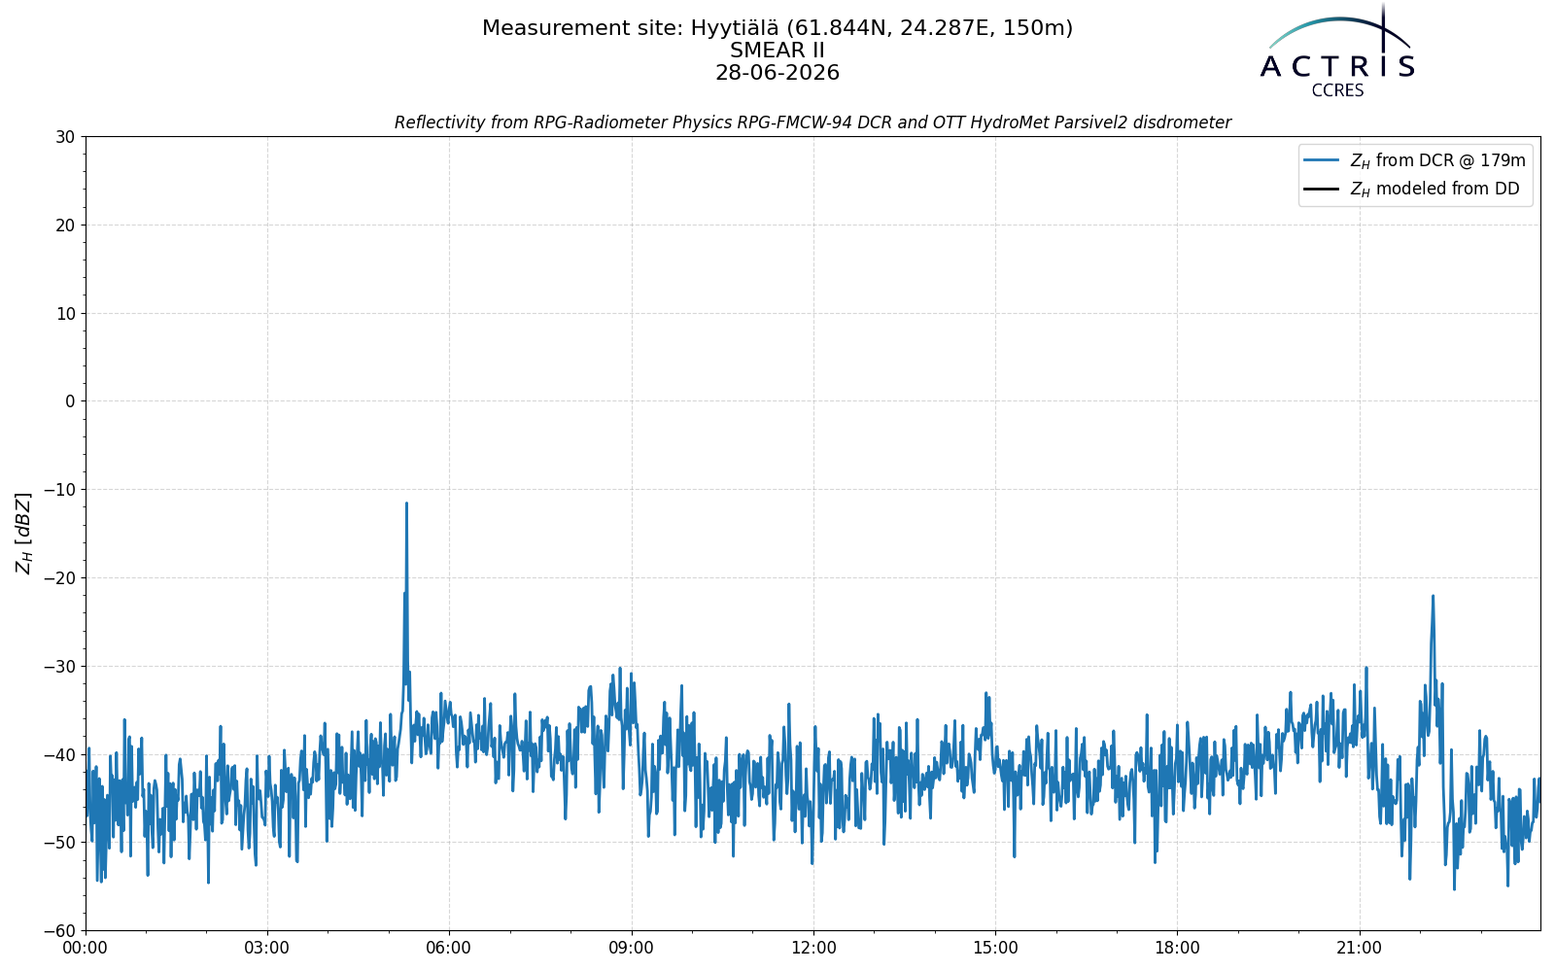Click the y-axis tick label '−30'
The height and width of the screenshot is (972, 1555).
[58, 667]
